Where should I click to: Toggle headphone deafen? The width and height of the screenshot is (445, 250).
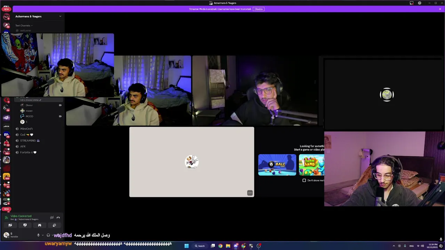point(48,235)
